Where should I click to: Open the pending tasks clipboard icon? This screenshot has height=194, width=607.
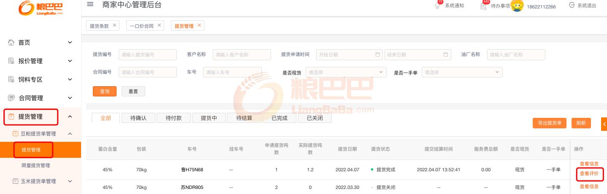point(484,6)
